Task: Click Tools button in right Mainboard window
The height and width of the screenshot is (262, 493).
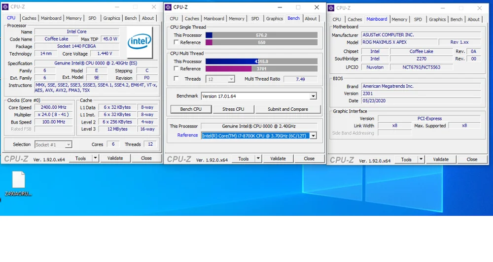Action: pos(406,160)
